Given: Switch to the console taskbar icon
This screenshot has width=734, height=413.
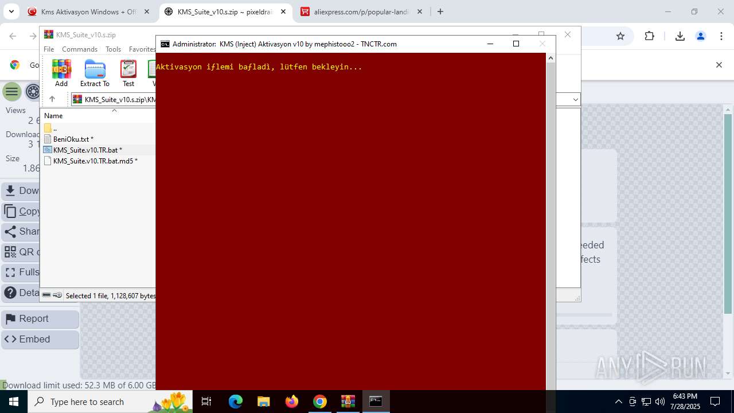Looking at the screenshot, I should [376, 402].
